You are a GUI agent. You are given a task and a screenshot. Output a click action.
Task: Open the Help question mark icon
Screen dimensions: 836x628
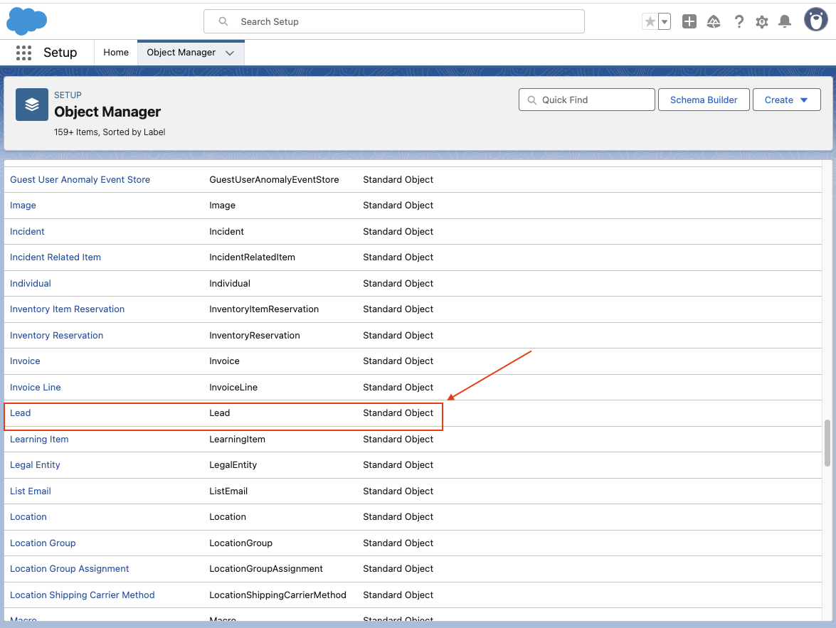pos(739,22)
